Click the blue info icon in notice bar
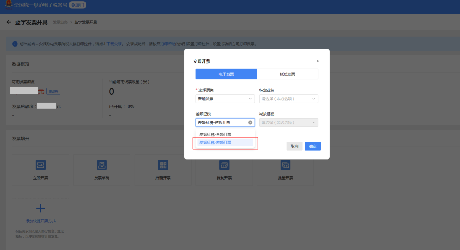 [x=15, y=44]
